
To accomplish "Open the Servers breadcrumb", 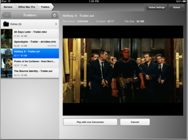I will (8, 7).
